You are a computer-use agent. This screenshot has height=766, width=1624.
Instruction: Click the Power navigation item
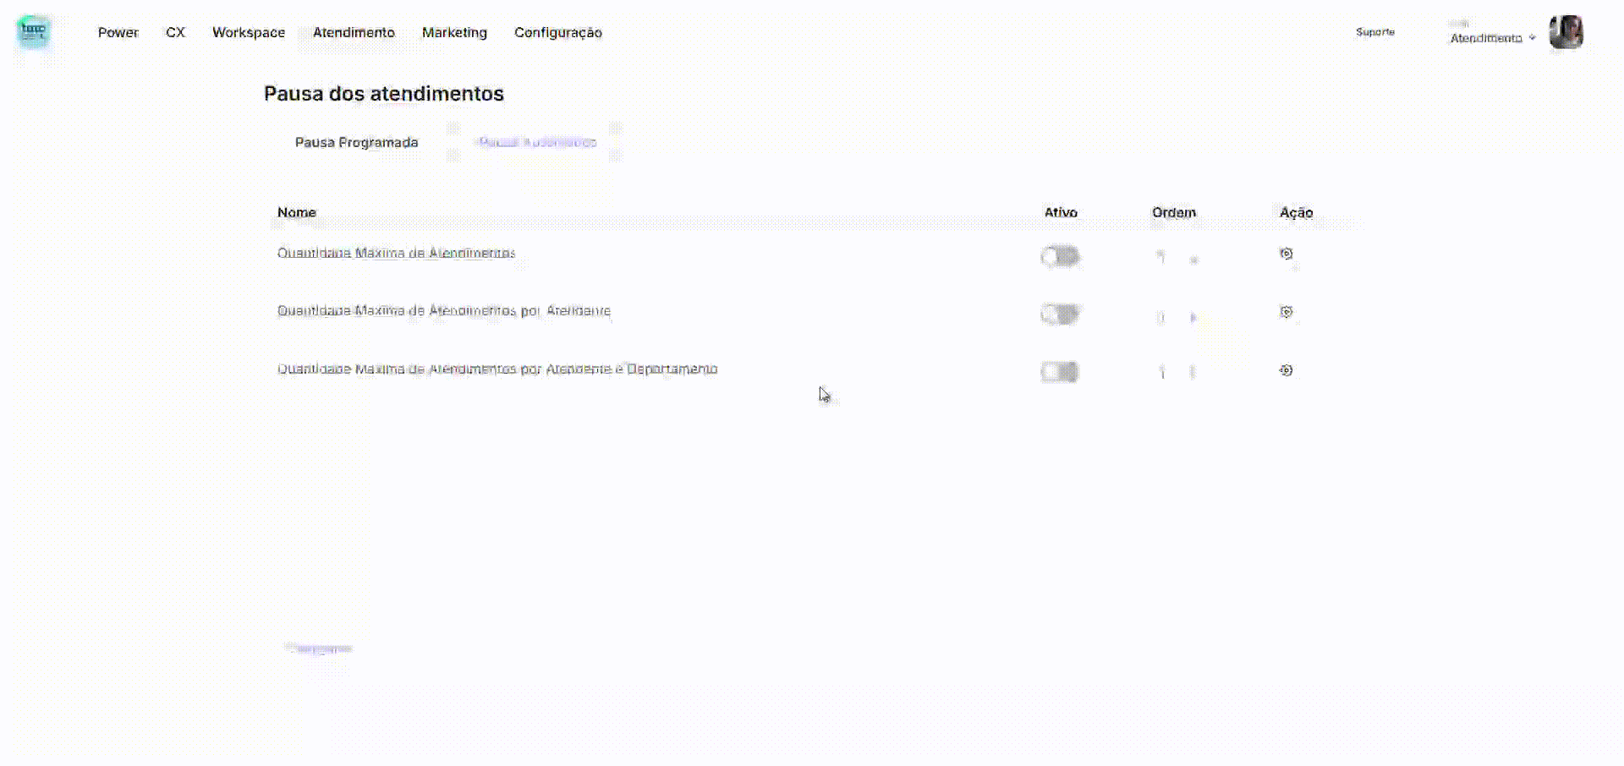click(x=118, y=33)
